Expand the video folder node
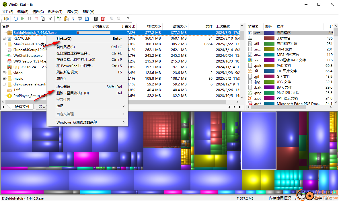This screenshot has width=339, height=201. (x=4, y=73)
